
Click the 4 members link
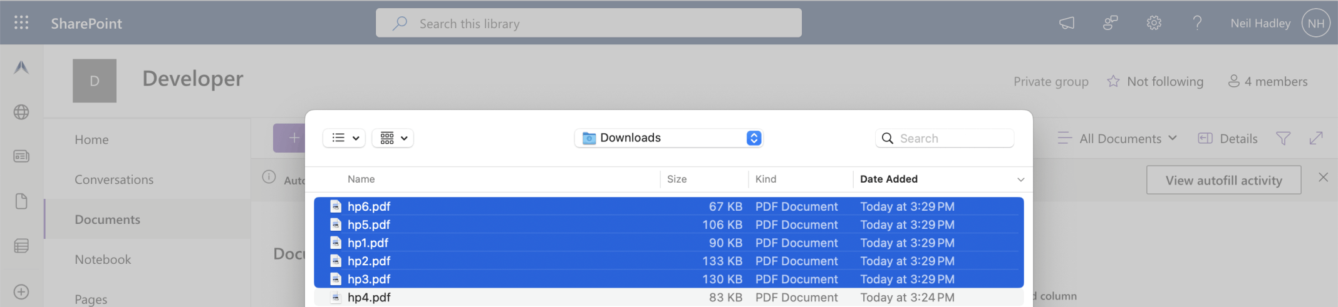click(x=1268, y=81)
